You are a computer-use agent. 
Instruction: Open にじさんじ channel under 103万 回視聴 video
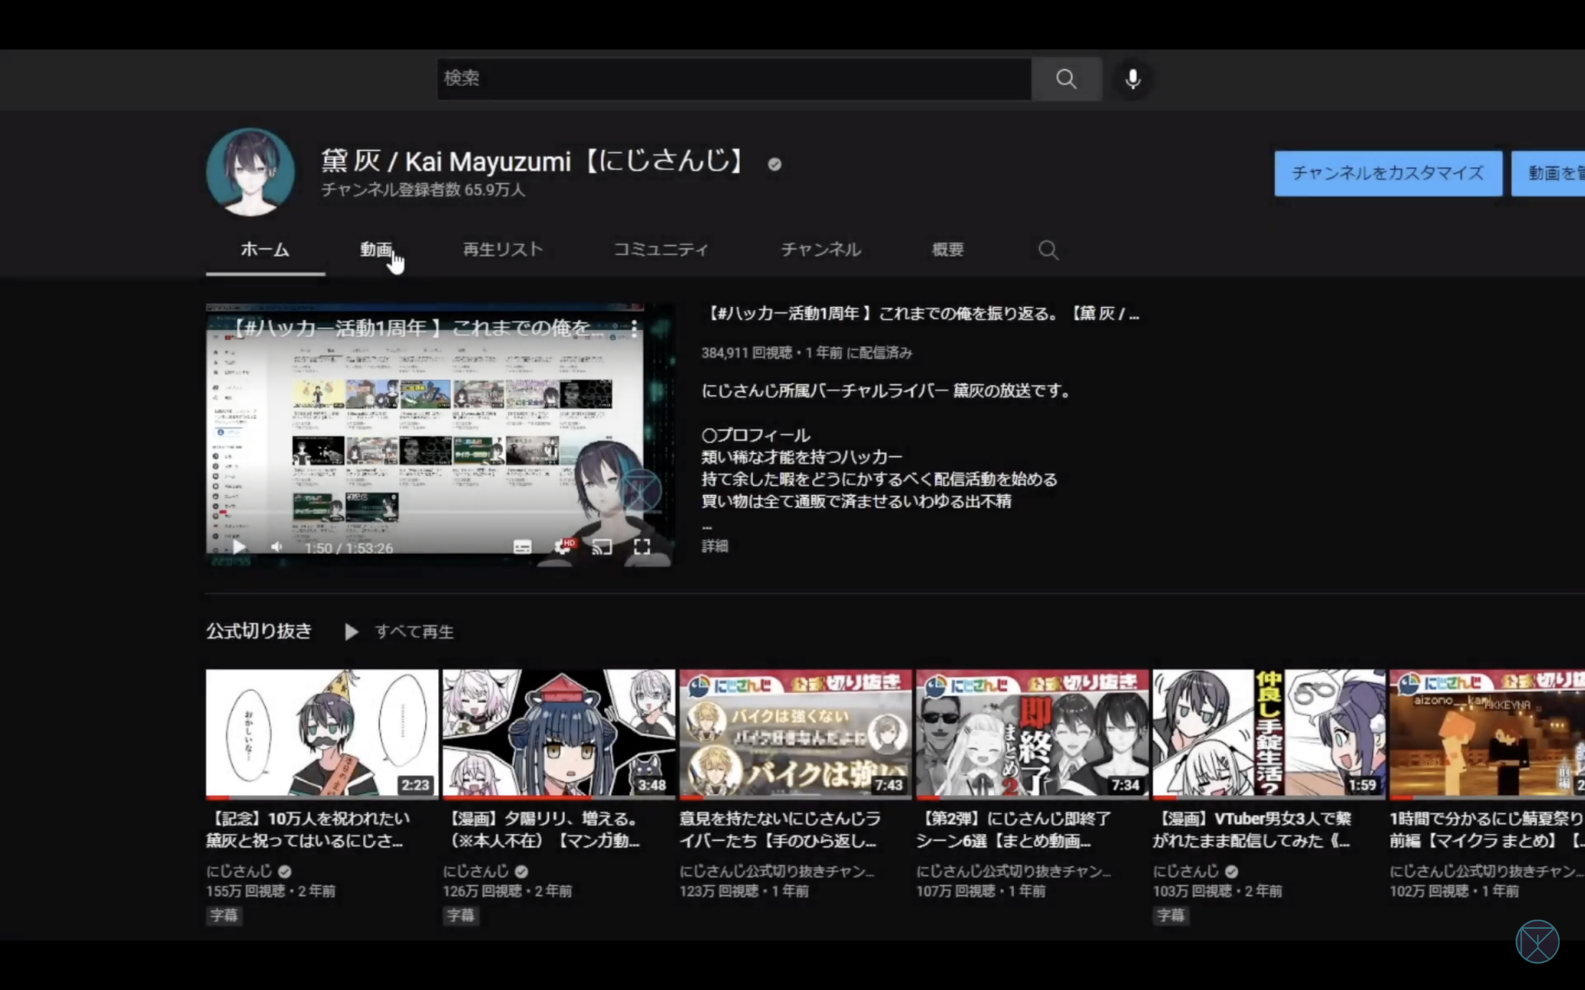click(x=1186, y=871)
